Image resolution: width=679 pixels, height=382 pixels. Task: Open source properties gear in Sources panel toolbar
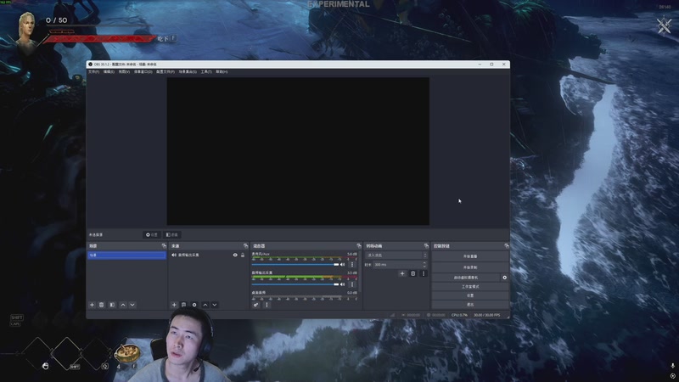[x=194, y=305]
